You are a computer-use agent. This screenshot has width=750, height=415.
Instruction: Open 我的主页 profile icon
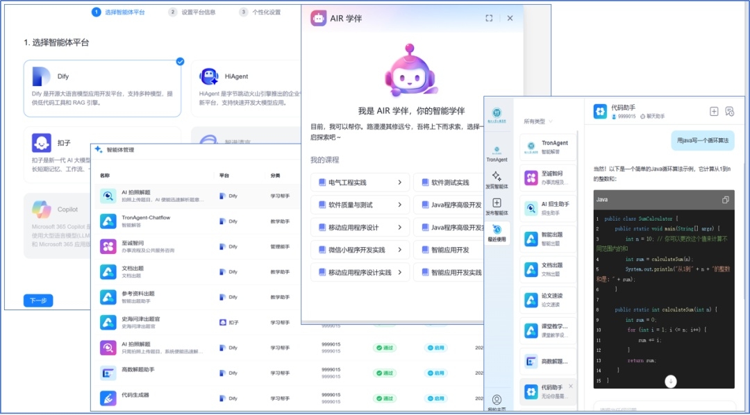point(497,403)
